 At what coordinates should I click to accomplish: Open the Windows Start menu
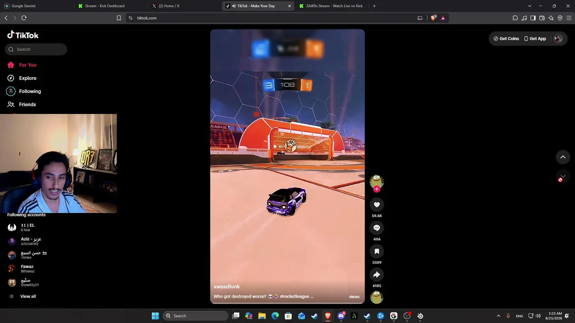[x=155, y=316]
